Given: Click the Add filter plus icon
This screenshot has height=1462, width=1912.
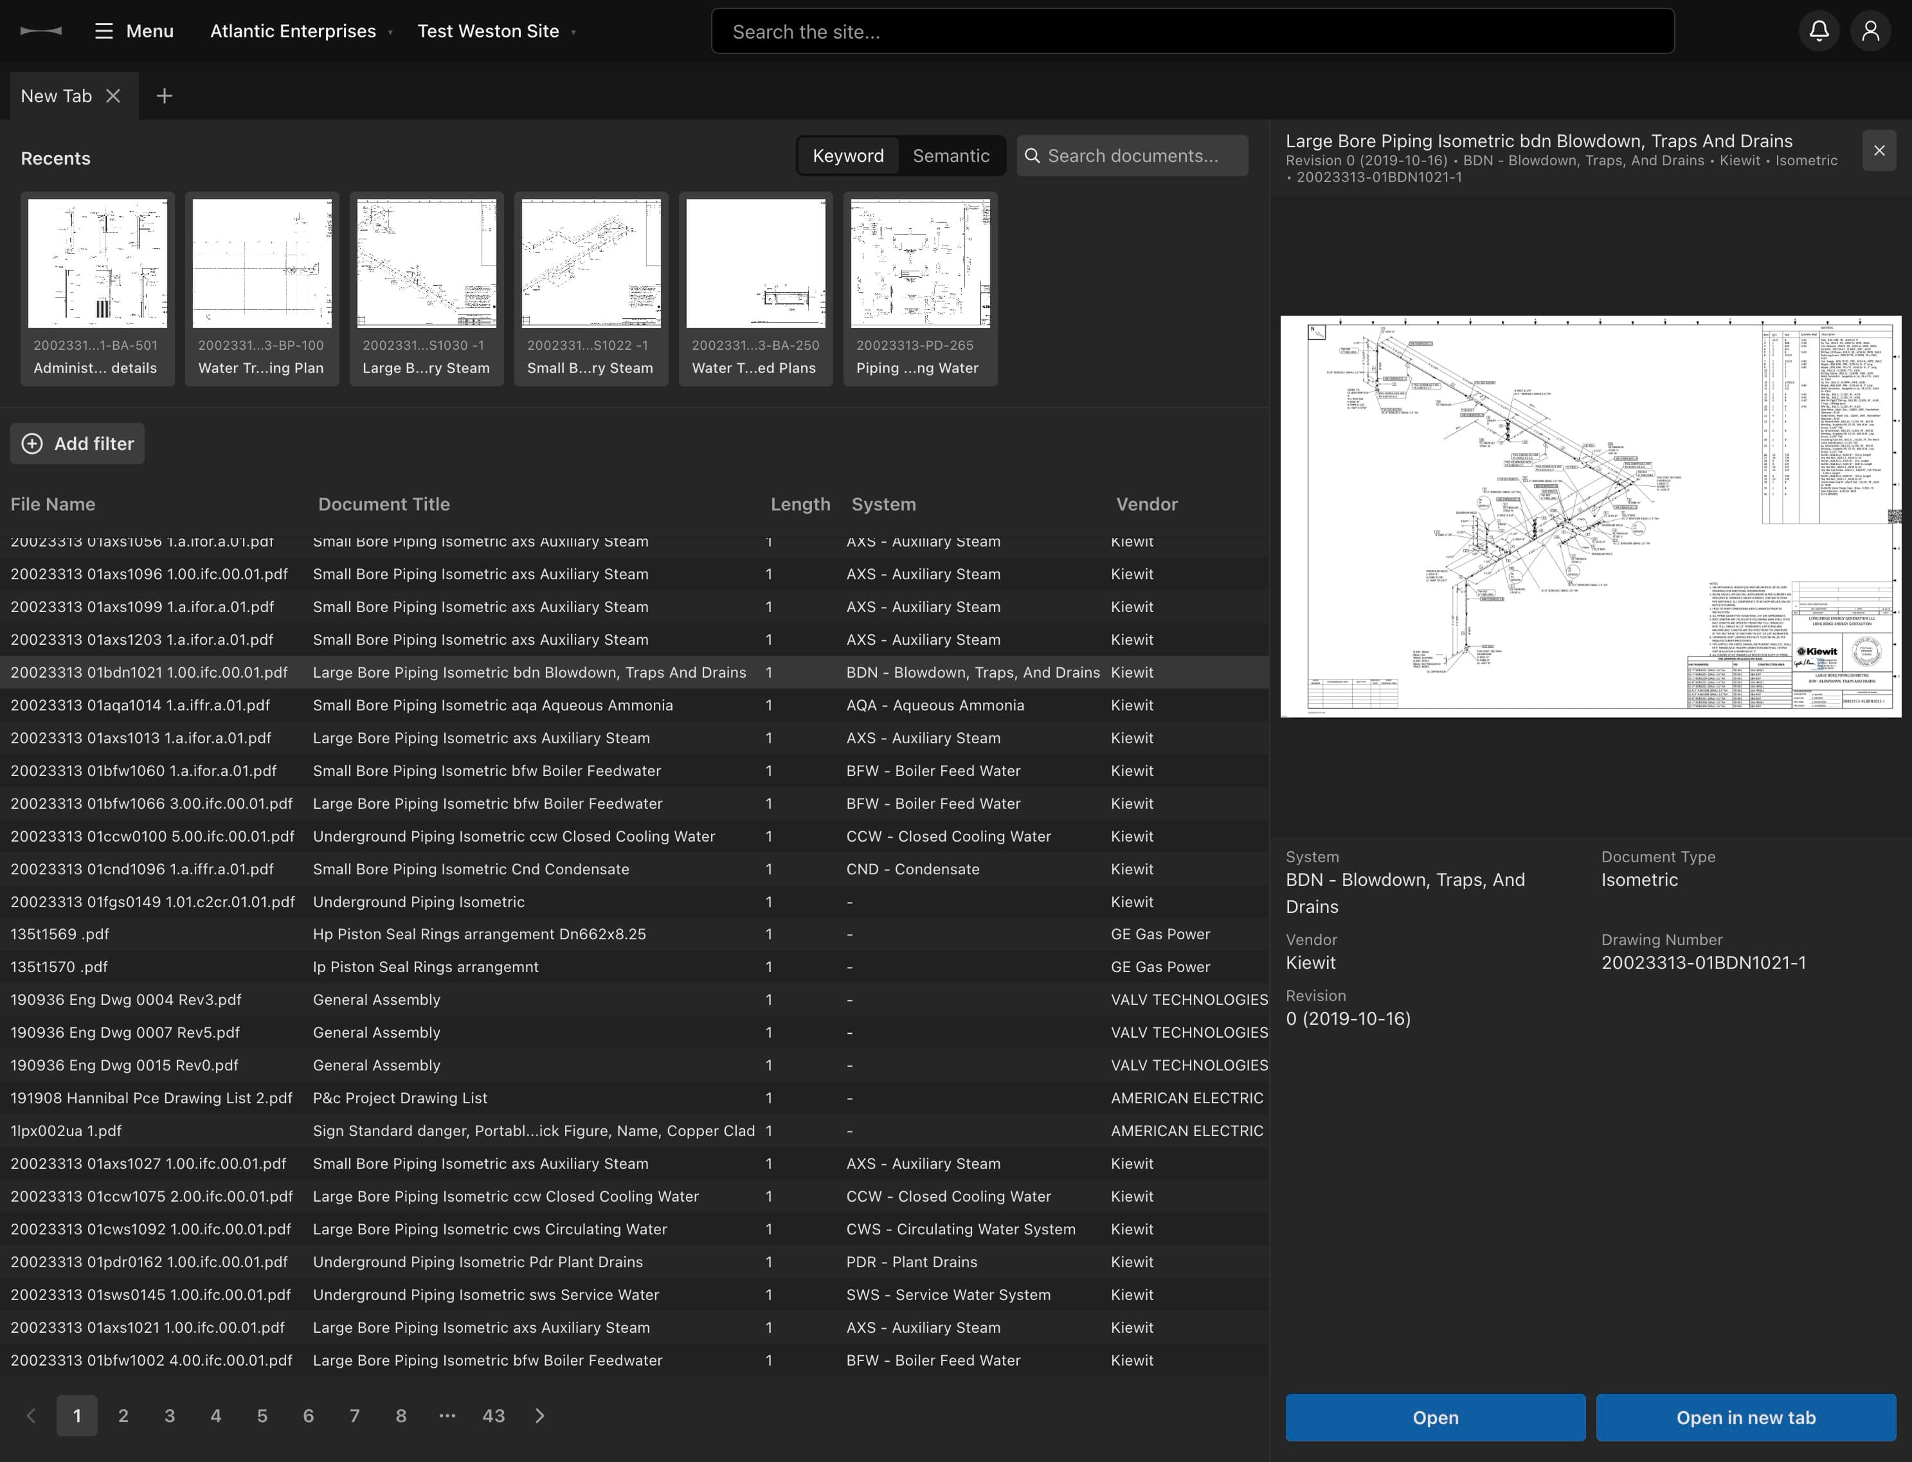Looking at the screenshot, I should click(32, 444).
